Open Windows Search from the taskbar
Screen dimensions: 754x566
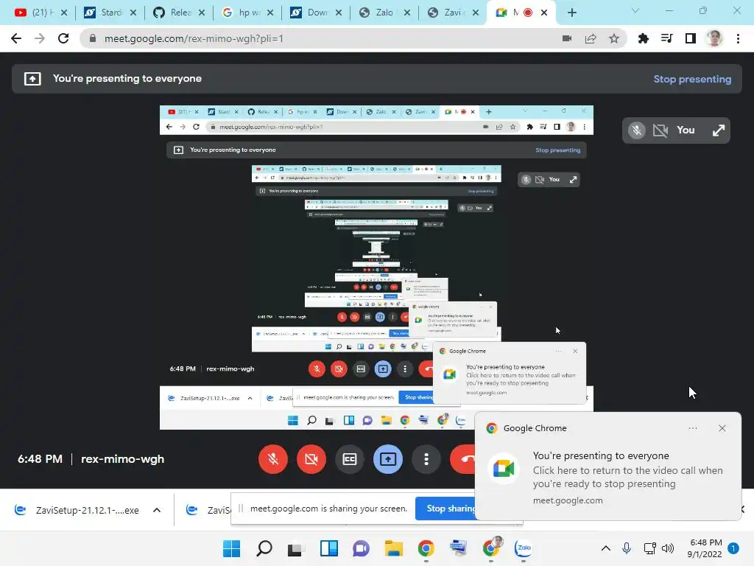pyautogui.click(x=264, y=548)
